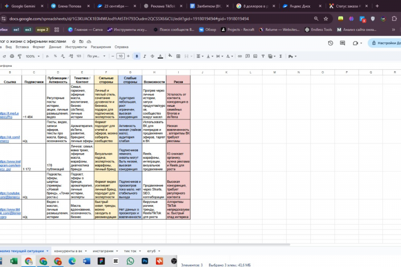Toggle bold formatting
Screen dimensions: 401x267
(137, 56)
